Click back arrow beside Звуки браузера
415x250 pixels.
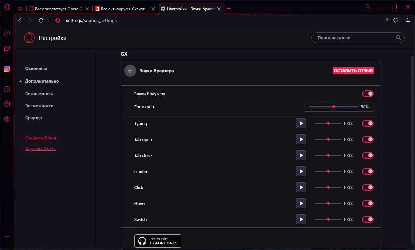[130, 71]
